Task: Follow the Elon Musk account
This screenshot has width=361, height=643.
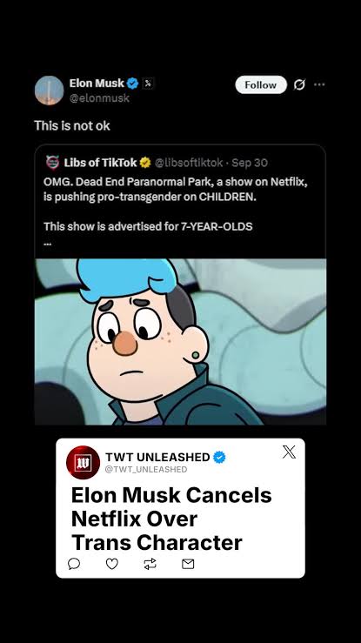Action: click(261, 85)
